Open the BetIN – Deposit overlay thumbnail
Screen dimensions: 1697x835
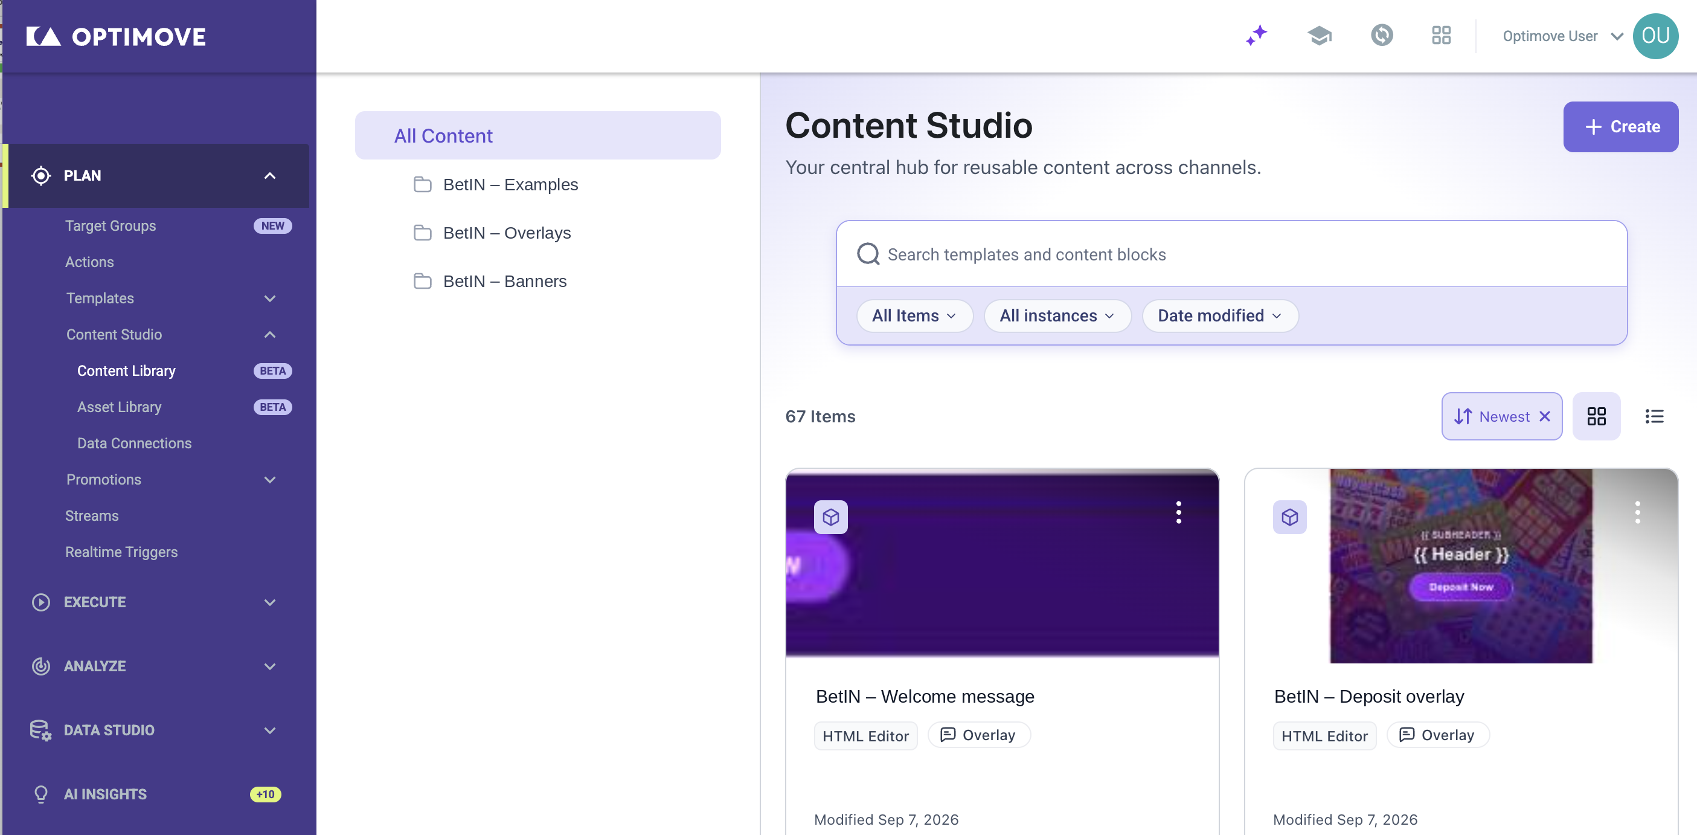click(x=1460, y=566)
